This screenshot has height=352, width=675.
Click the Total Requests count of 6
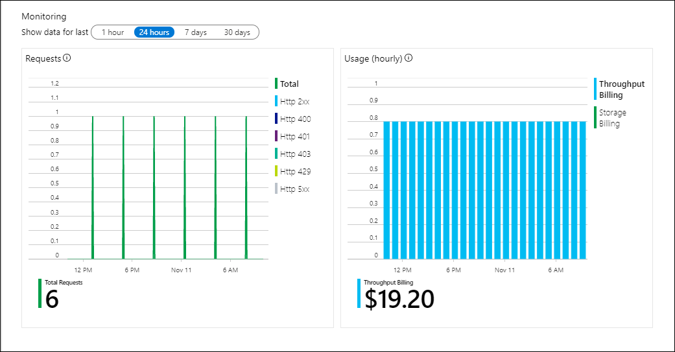click(x=52, y=299)
